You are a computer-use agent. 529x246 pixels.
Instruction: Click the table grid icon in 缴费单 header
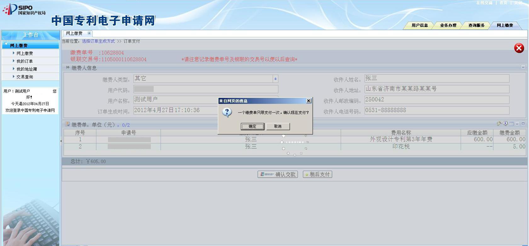511,124
